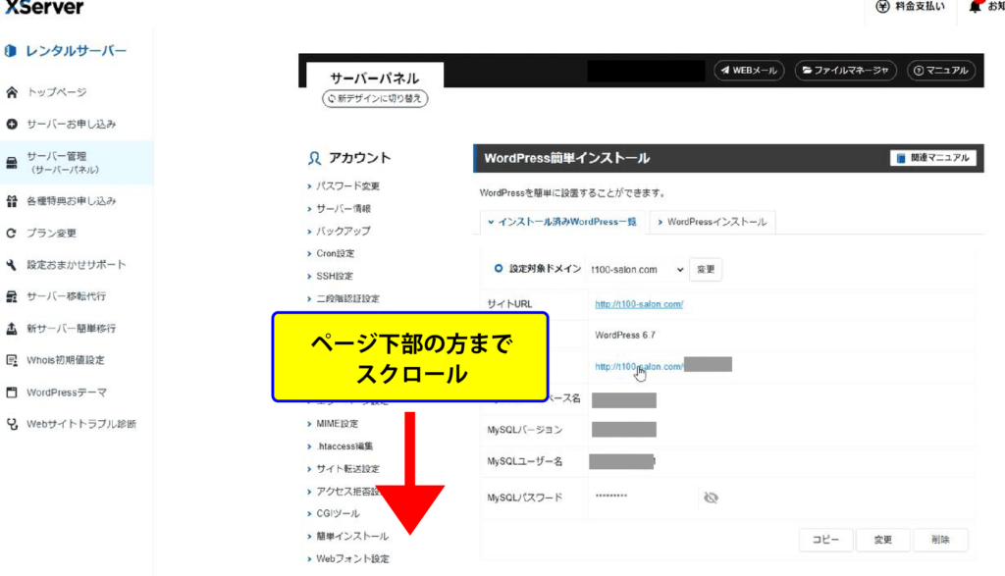Open サーバー情報 in account menu
The image size is (1005, 576).
[343, 209]
